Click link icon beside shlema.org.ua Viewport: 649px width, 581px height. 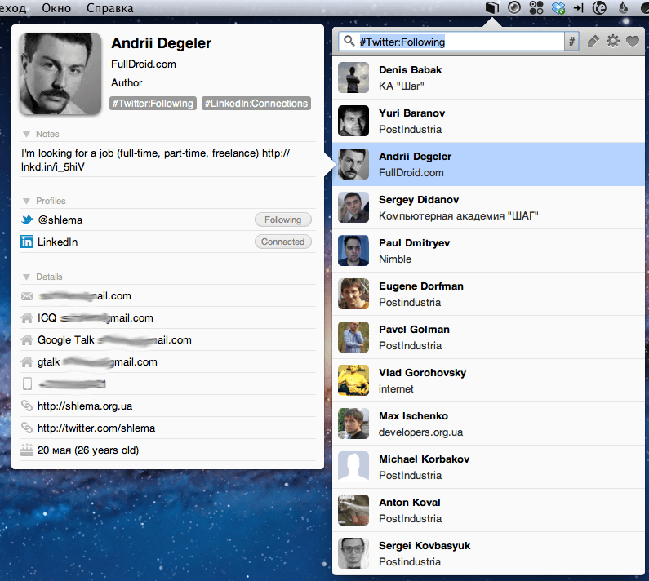point(27,406)
